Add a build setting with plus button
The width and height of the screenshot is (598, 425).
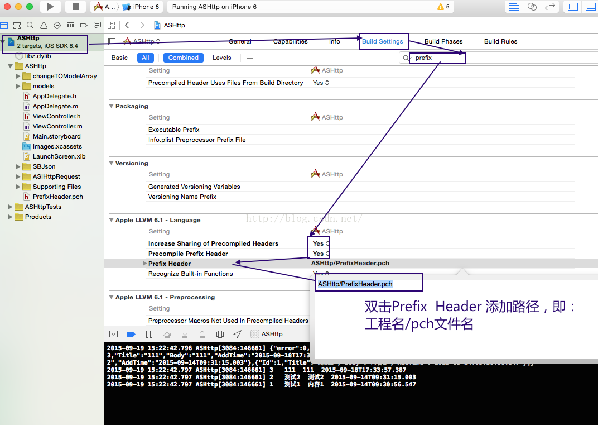(x=250, y=58)
